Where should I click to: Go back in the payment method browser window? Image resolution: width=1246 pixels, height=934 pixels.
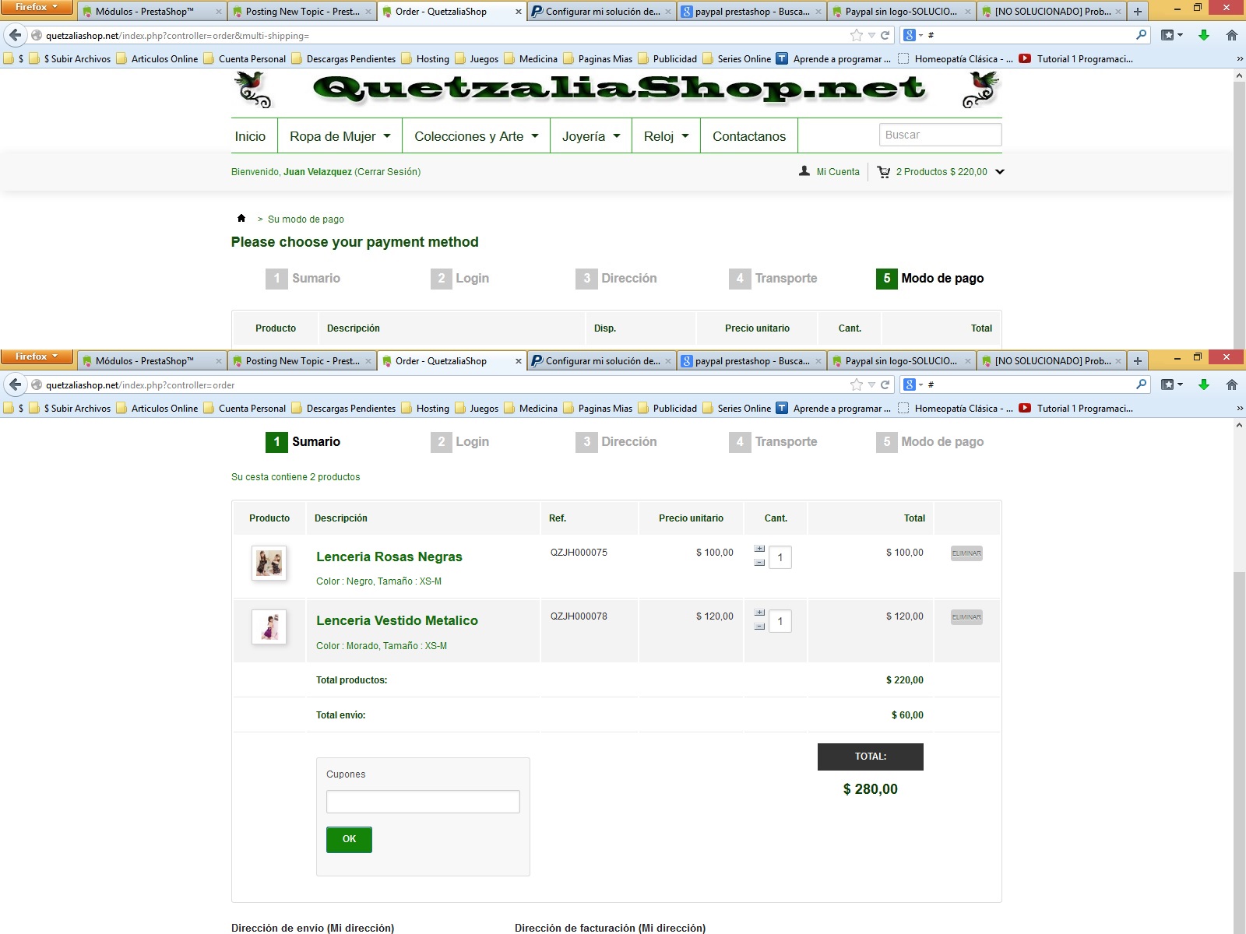(15, 35)
